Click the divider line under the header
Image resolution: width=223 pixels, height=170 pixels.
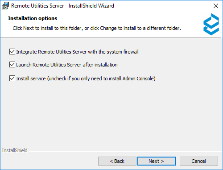[x=111, y=38]
